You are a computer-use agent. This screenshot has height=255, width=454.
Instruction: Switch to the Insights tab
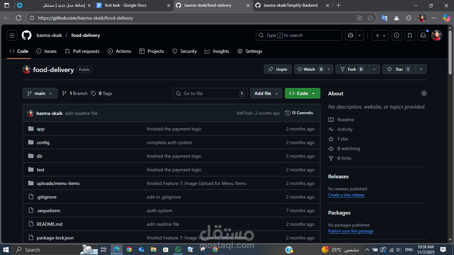[217, 51]
